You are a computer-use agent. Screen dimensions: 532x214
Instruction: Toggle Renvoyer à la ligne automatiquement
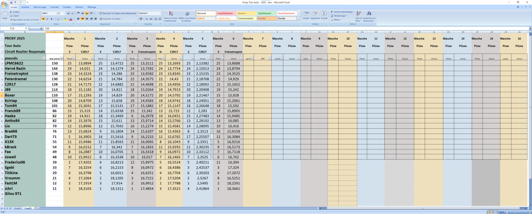click(117, 13)
